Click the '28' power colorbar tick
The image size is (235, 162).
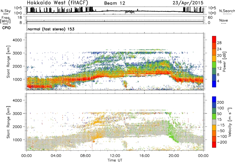(219, 43)
